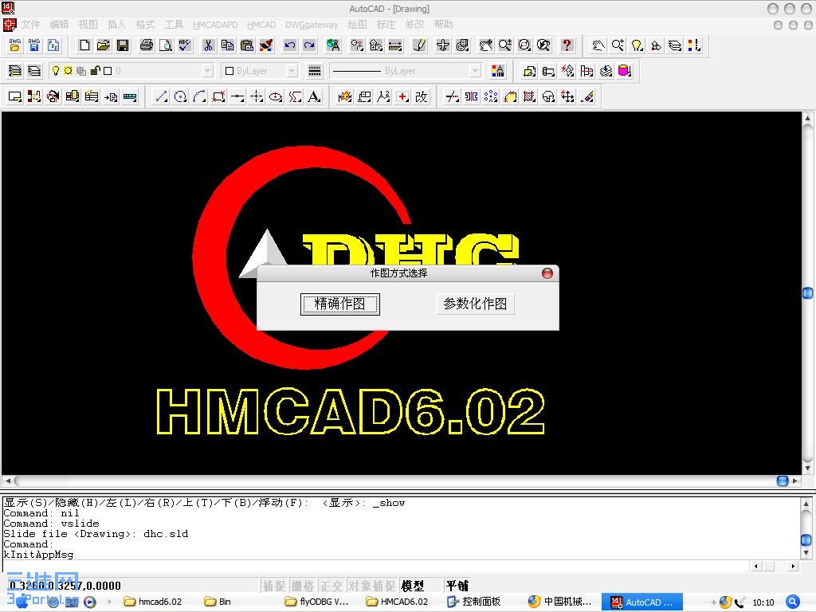Click the copy icon
The width and height of the screenshot is (816, 612).
coord(227,45)
